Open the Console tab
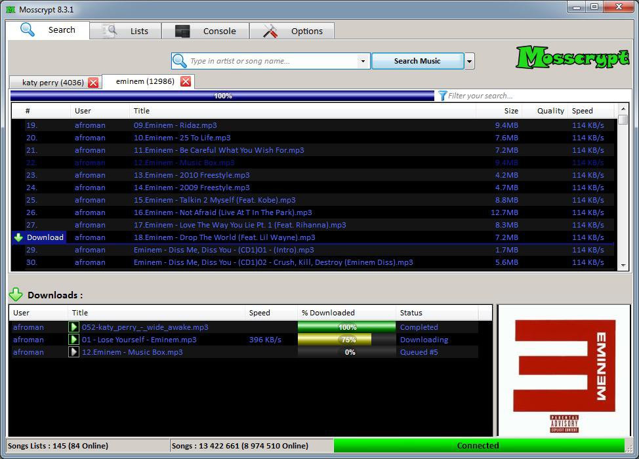This screenshot has height=459, width=639. click(x=205, y=31)
